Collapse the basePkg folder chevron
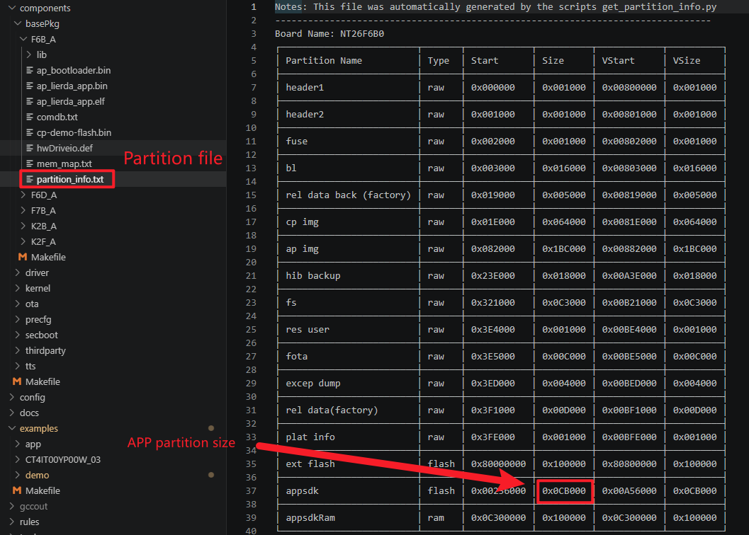Image resolution: width=749 pixels, height=535 pixels. [x=18, y=23]
